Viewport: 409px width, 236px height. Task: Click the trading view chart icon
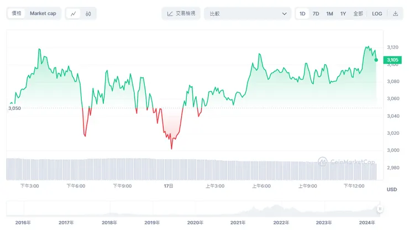[170, 13]
